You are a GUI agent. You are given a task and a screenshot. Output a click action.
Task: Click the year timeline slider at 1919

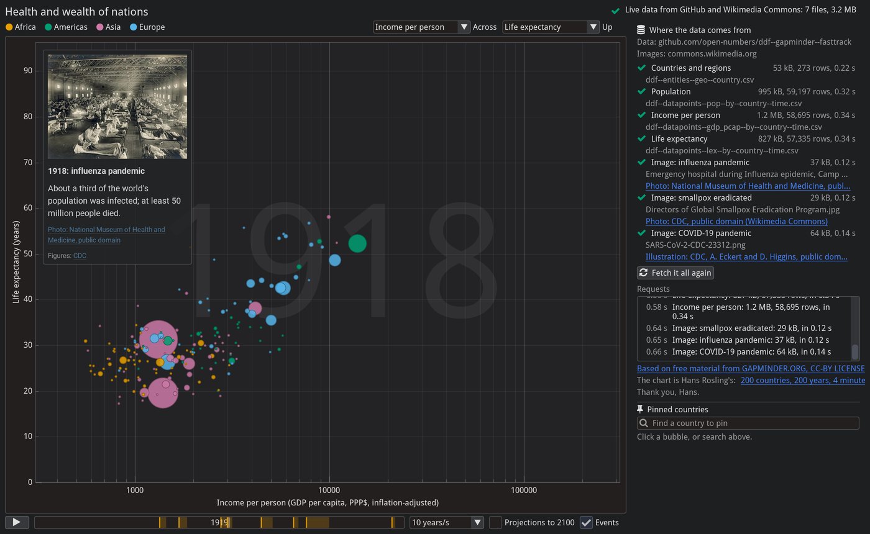click(x=219, y=522)
